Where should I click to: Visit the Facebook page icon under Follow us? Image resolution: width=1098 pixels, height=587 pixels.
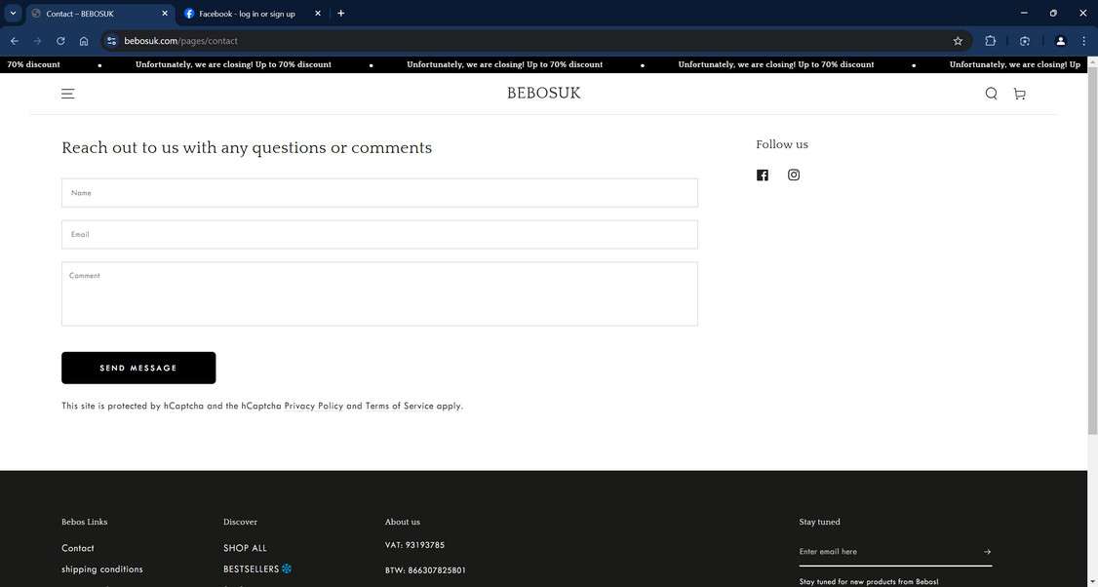(763, 176)
